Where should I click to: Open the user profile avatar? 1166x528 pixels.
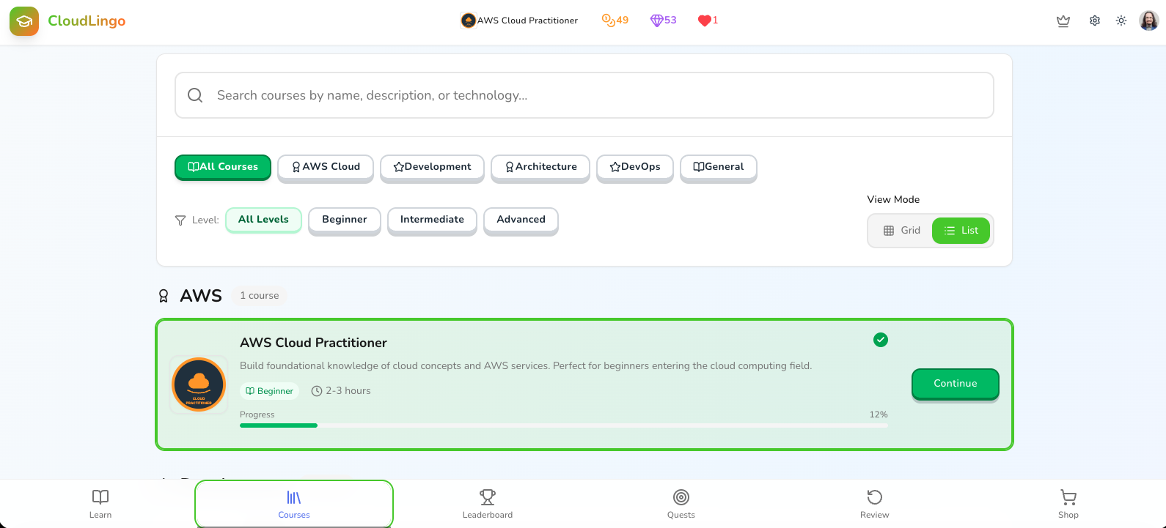click(x=1149, y=21)
